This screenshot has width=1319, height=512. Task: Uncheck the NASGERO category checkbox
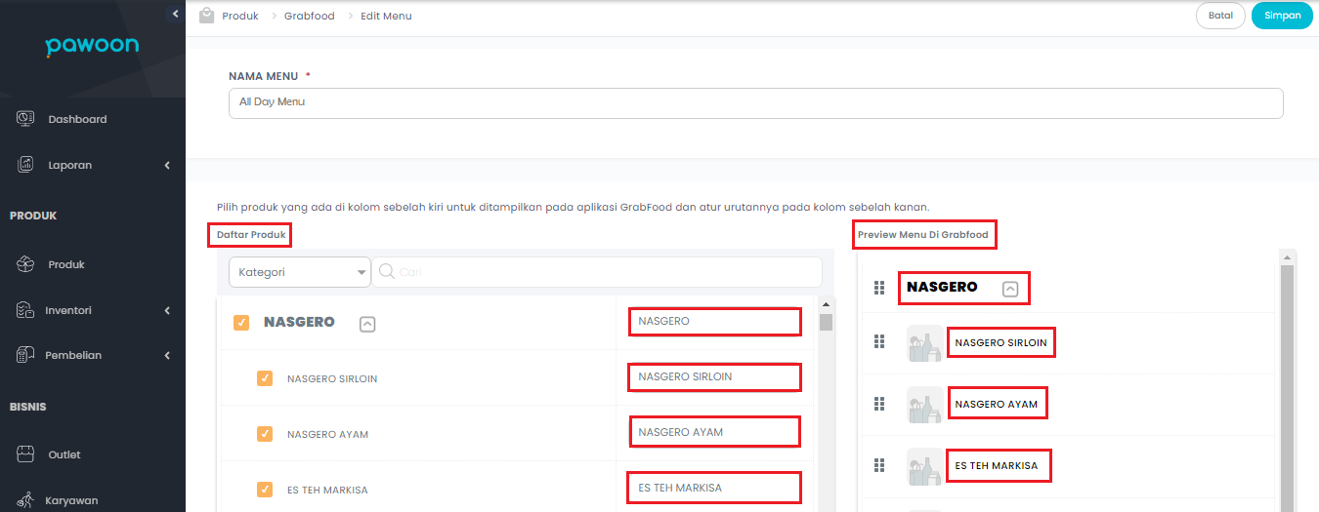point(241,323)
